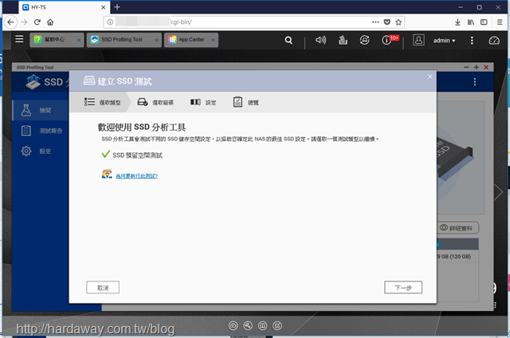
Task: Click the cancel button in the dialog
Action: [103, 288]
